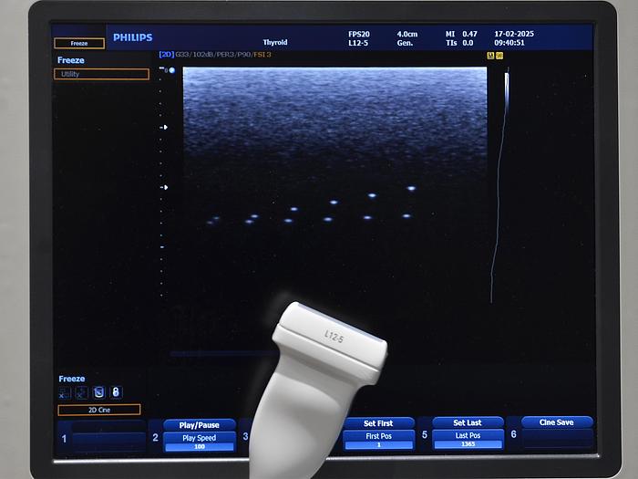This screenshot has width=638, height=479.
Task: Click the softkey number 5 label
Action: coord(425,434)
